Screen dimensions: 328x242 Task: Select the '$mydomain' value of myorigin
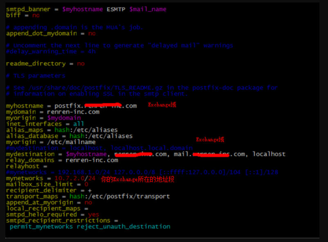coord(64,118)
